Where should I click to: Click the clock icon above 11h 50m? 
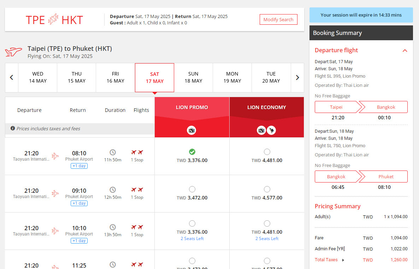[x=113, y=152]
